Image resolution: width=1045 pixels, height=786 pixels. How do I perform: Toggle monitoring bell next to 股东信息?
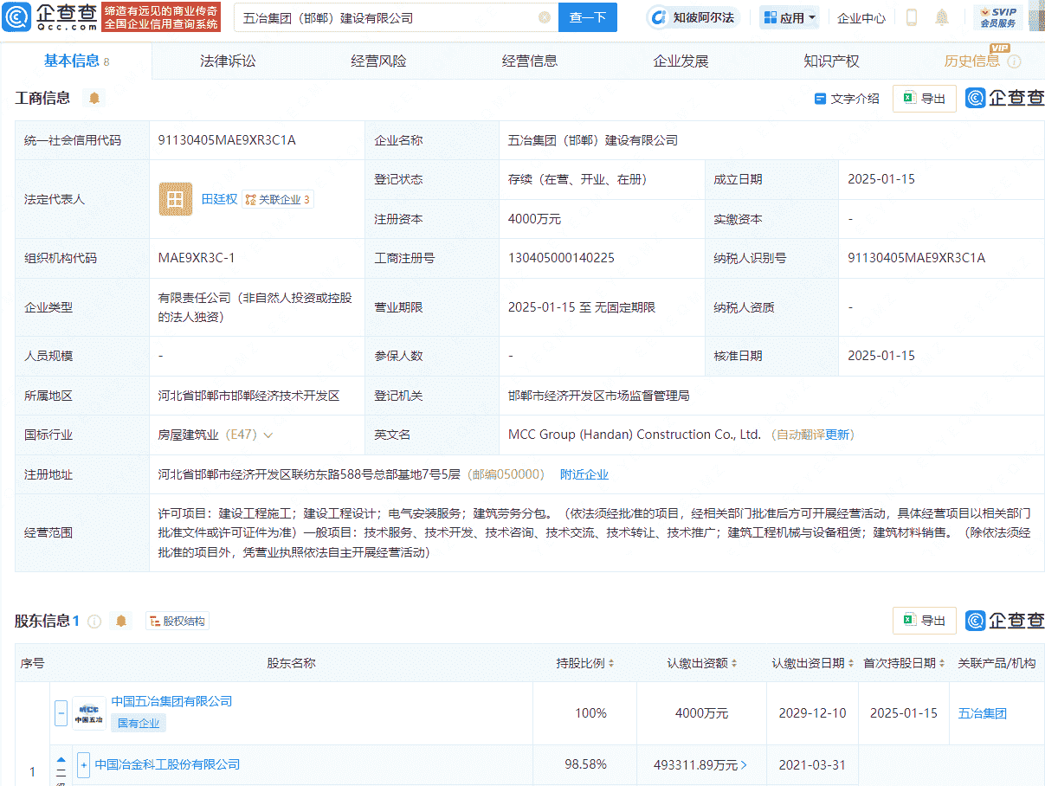pos(121,620)
